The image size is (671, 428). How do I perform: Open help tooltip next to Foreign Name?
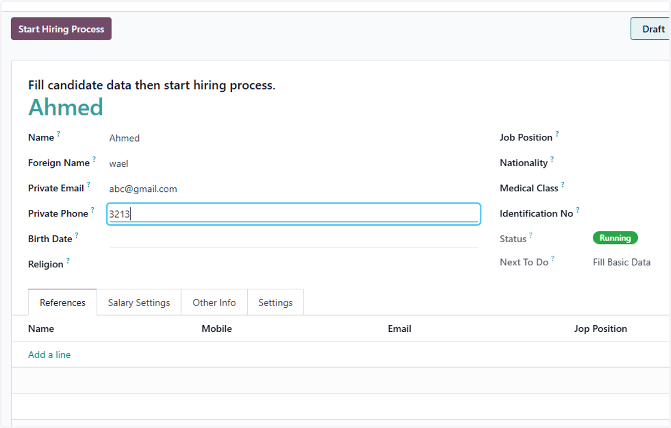click(94, 159)
